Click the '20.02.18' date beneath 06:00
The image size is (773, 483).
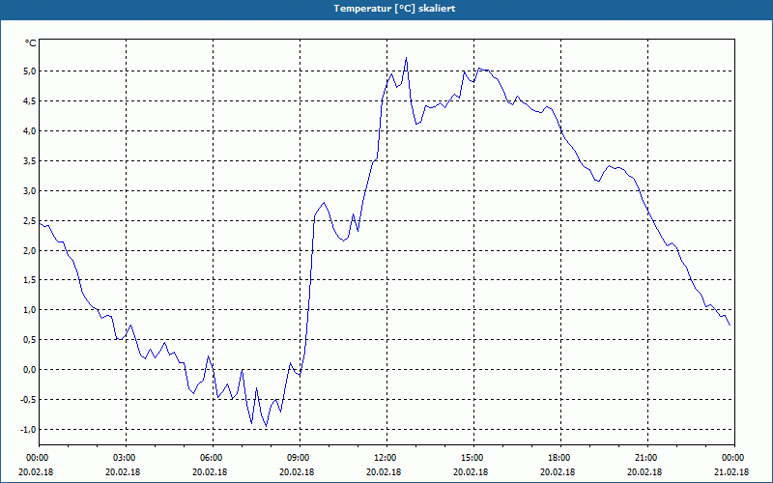210,472
